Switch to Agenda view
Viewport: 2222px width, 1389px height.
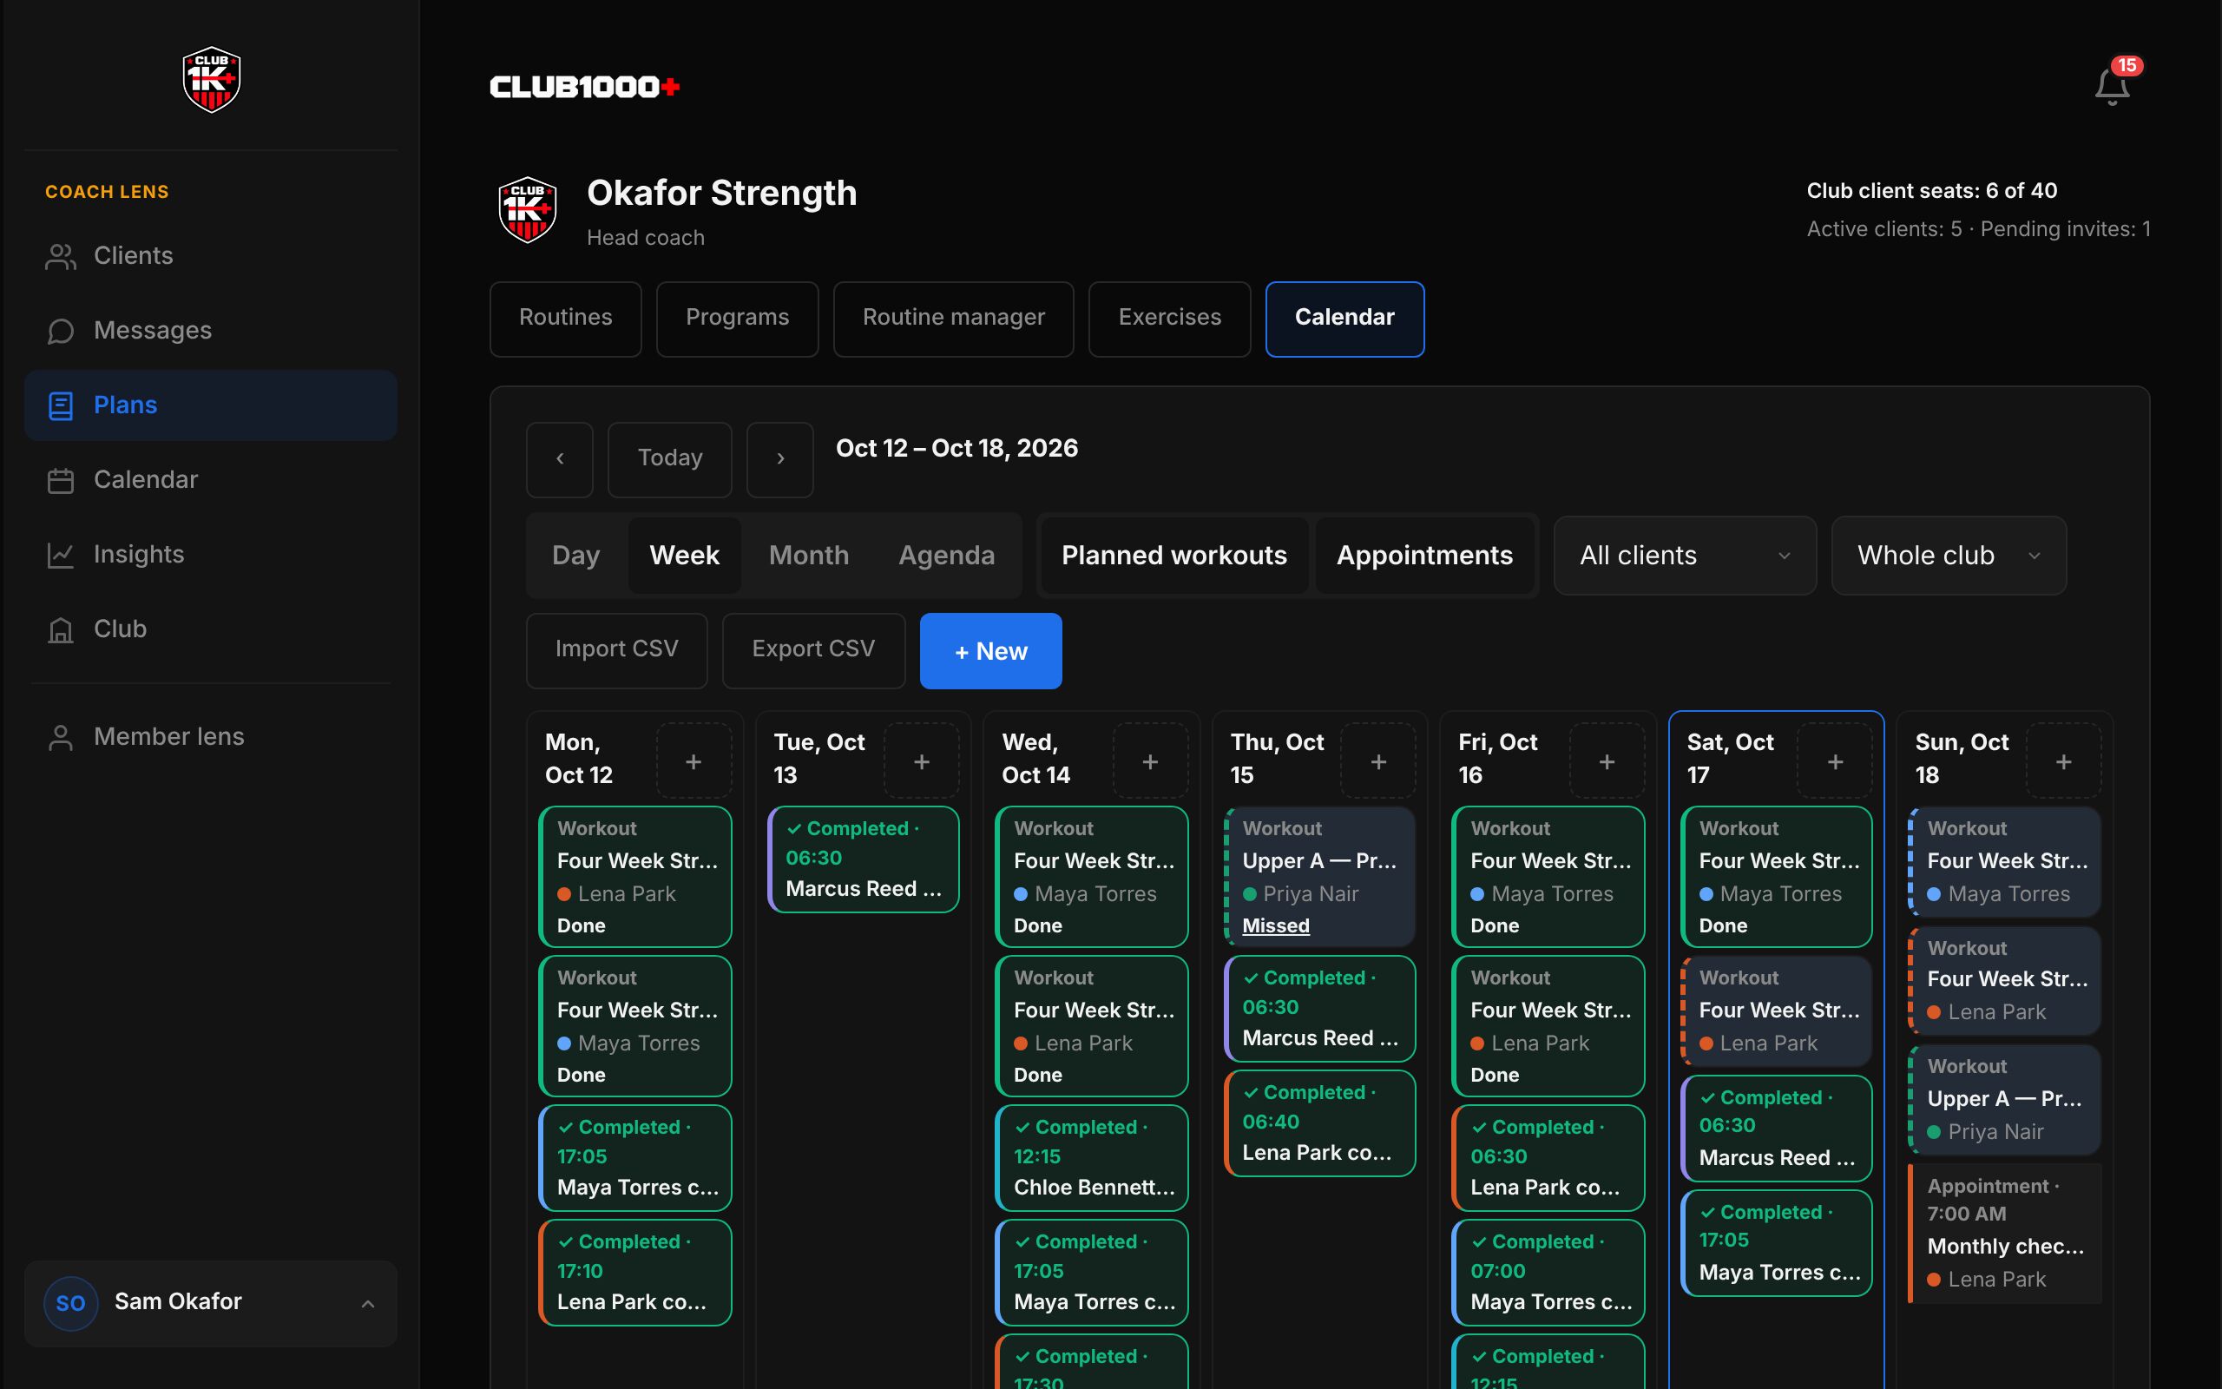click(x=946, y=555)
